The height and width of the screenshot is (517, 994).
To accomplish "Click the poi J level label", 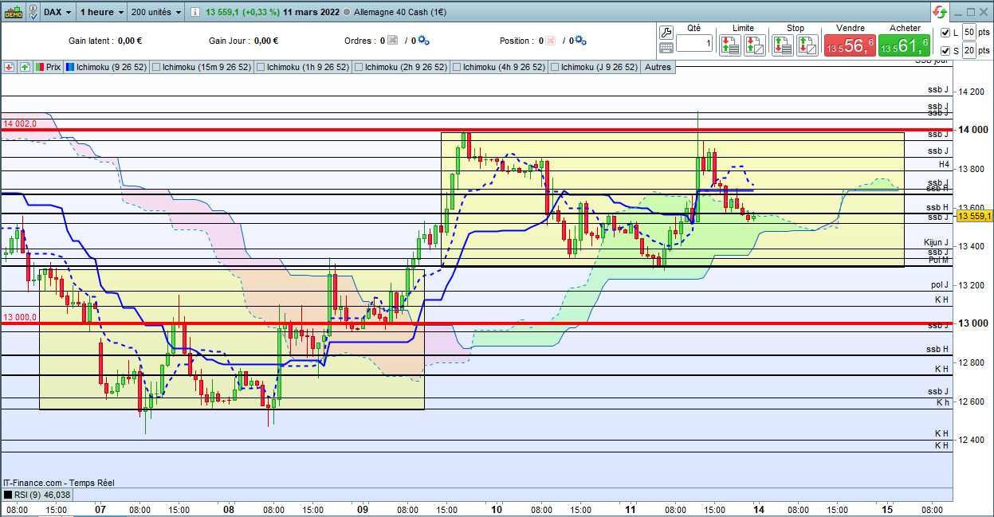I will click(940, 284).
